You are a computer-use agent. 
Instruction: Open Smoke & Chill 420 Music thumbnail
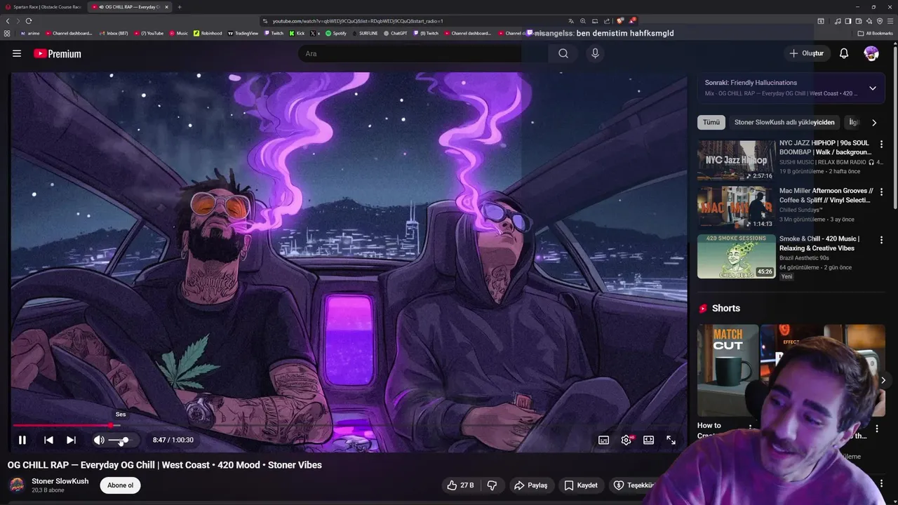pos(736,256)
